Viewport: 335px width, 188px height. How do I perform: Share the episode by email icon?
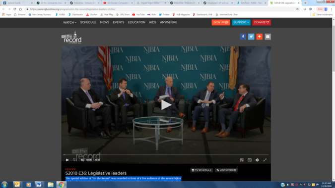[268, 37]
